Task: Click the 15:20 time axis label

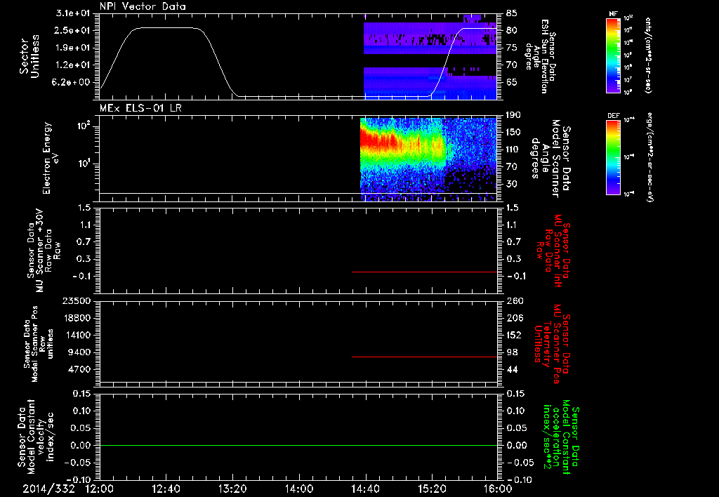Action: pos(432,489)
